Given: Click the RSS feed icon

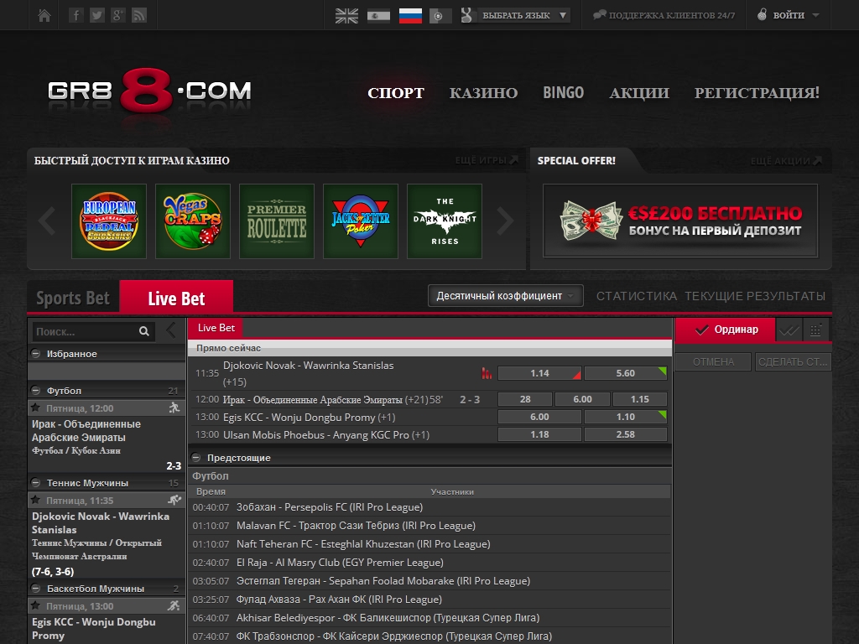Looking at the screenshot, I should (139, 15).
